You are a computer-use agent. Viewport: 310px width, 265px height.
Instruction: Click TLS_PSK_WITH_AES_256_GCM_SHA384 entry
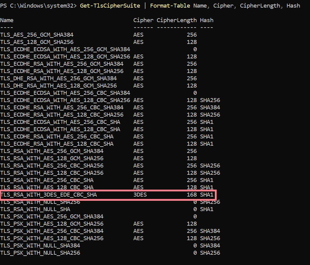52,216
